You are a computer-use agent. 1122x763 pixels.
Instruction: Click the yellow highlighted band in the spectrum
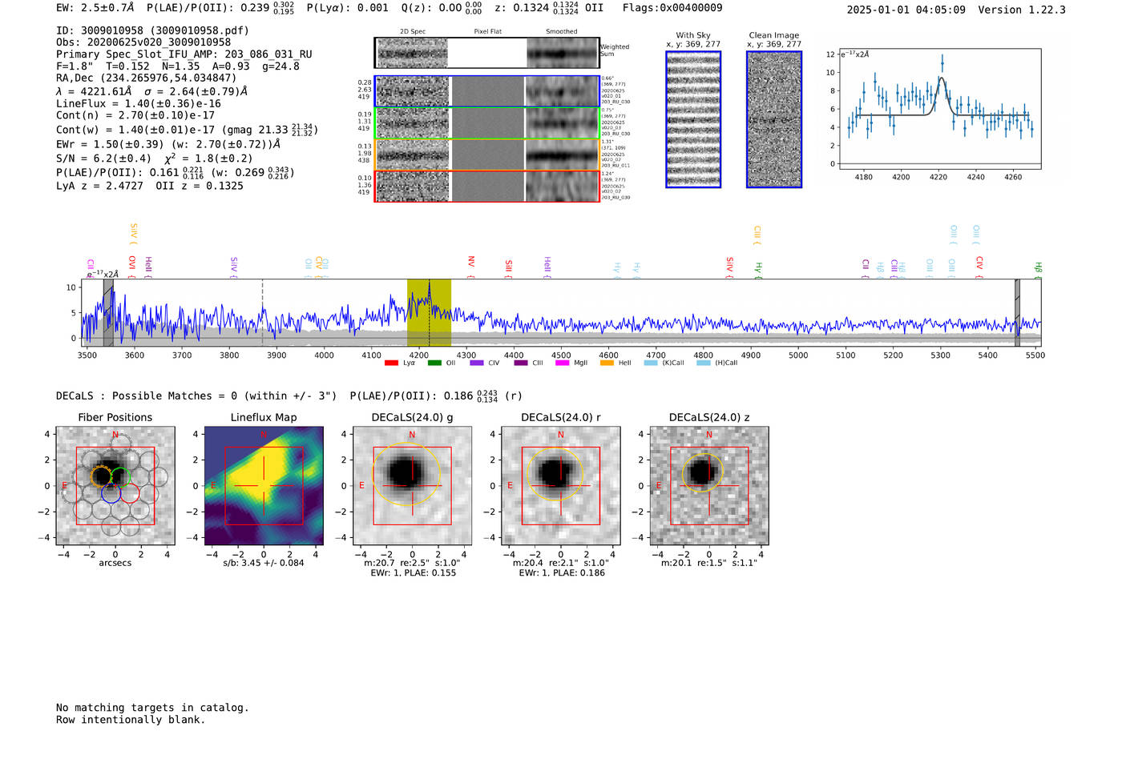pyautogui.click(x=429, y=312)
